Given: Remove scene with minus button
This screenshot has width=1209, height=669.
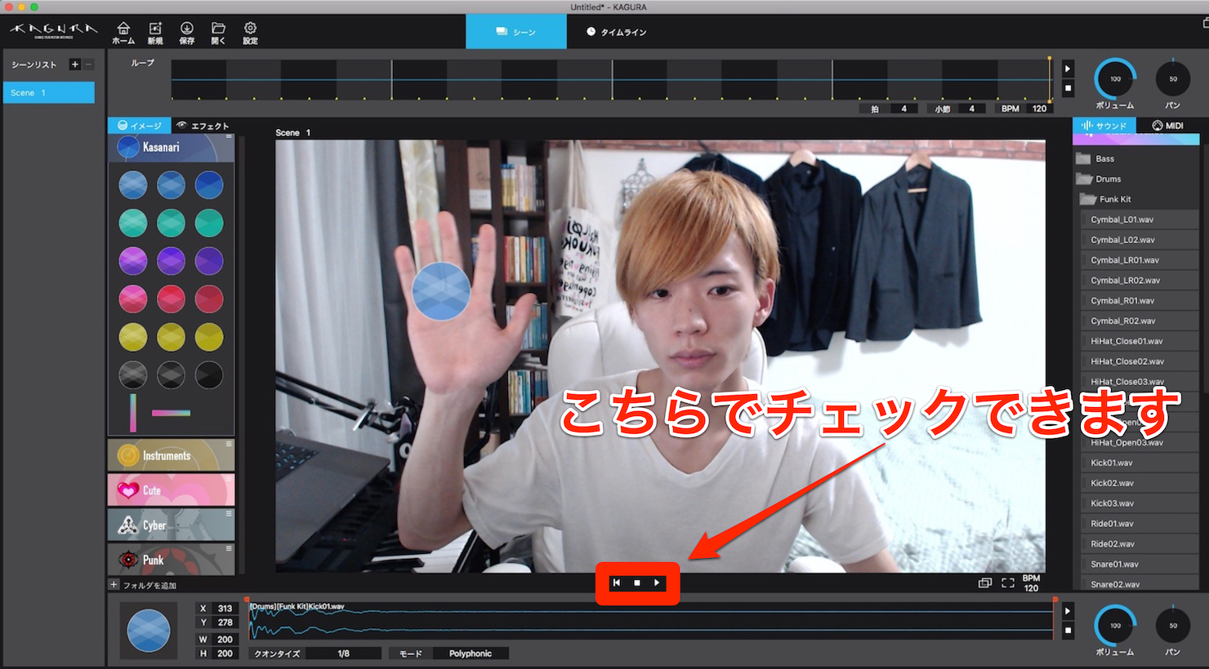Looking at the screenshot, I should pyautogui.click(x=88, y=64).
